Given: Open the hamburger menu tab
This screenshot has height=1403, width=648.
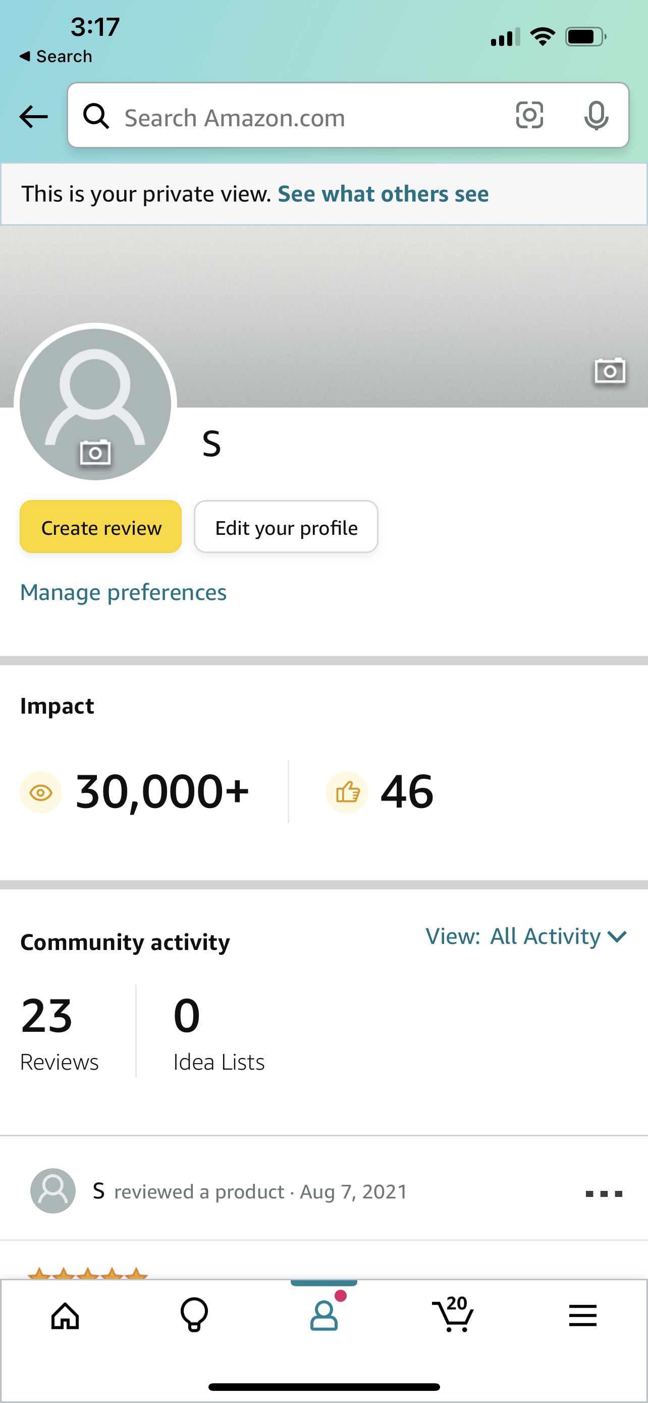Looking at the screenshot, I should coord(583,1316).
